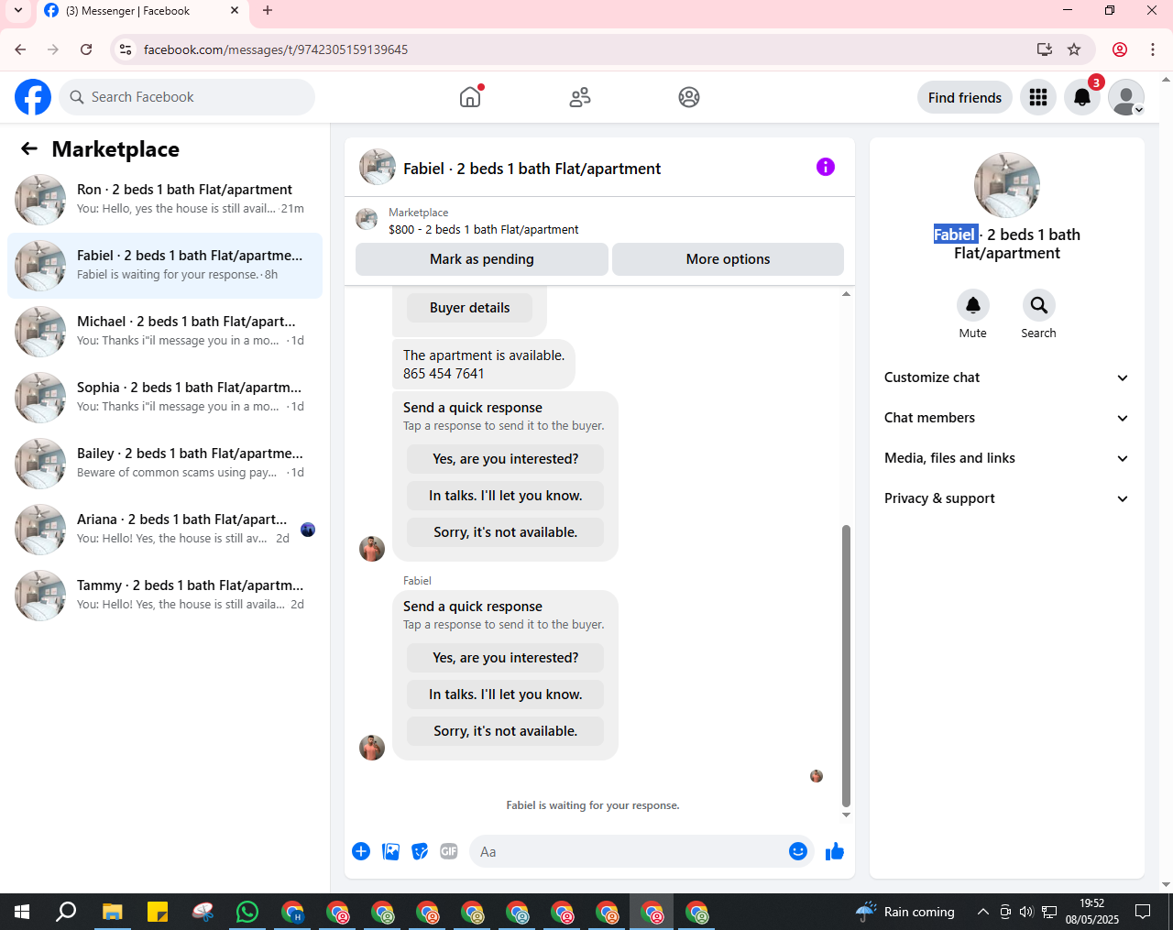Show hidden system tray icons
The width and height of the screenshot is (1173, 930).
[x=982, y=912]
